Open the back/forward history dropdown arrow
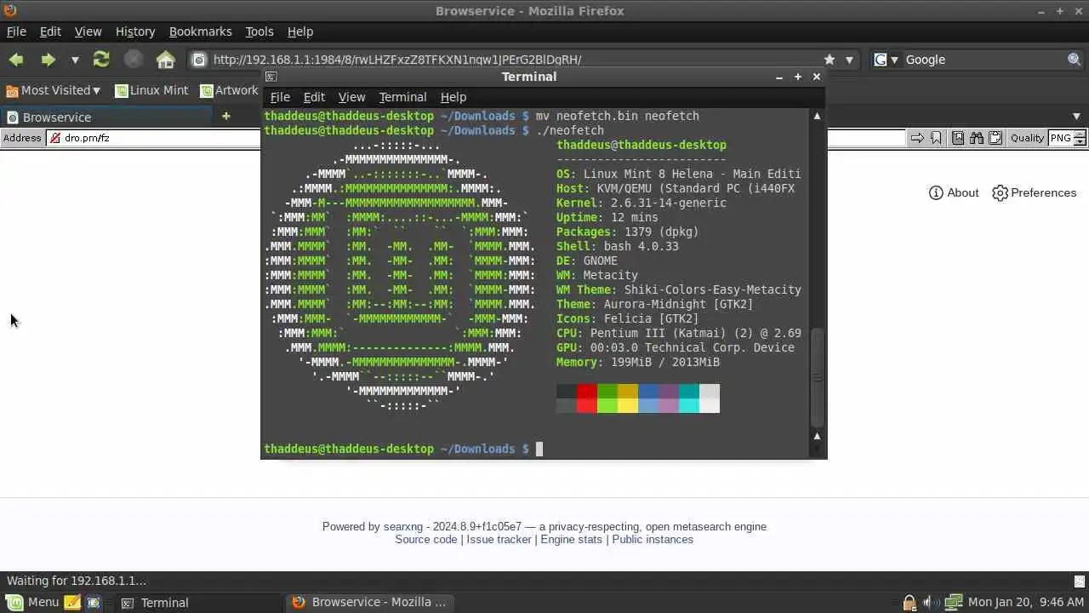The width and height of the screenshot is (1089, 613). (75, 60)
